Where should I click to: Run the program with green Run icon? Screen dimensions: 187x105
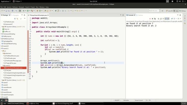pos(28,11)
